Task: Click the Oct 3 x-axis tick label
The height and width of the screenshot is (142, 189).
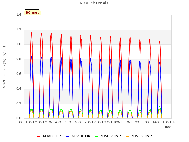Action: (43, 122)
